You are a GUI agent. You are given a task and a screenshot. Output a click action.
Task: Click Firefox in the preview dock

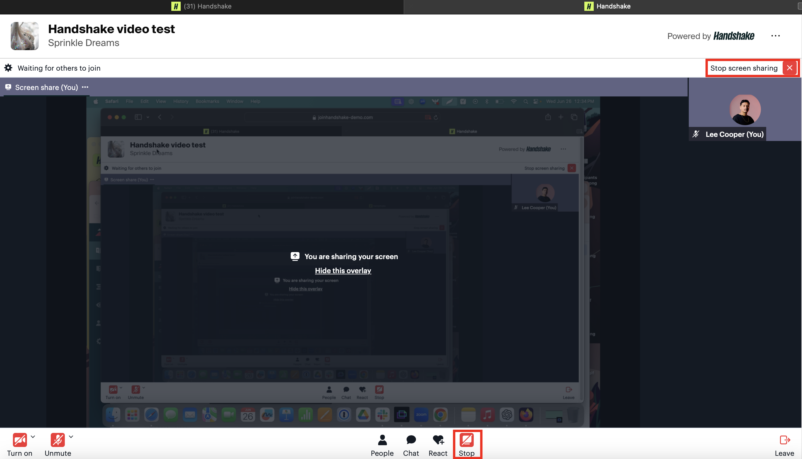point(526,415)
